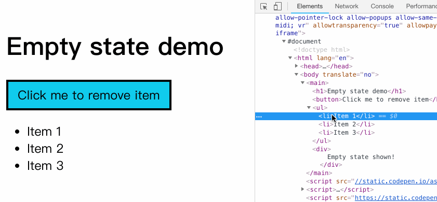Image resolution: width=437 pixels, height=202 pixels.
Task: Click the "Click me to remove item" button
Action: [89, 95]
